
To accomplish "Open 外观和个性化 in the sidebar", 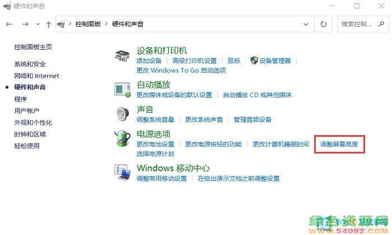I will [33, 123].
